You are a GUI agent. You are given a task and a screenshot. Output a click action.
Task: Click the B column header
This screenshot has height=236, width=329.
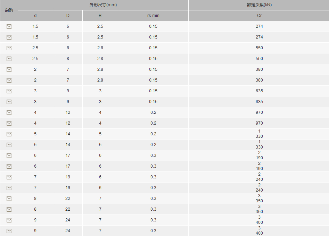(x=100, y=16)
